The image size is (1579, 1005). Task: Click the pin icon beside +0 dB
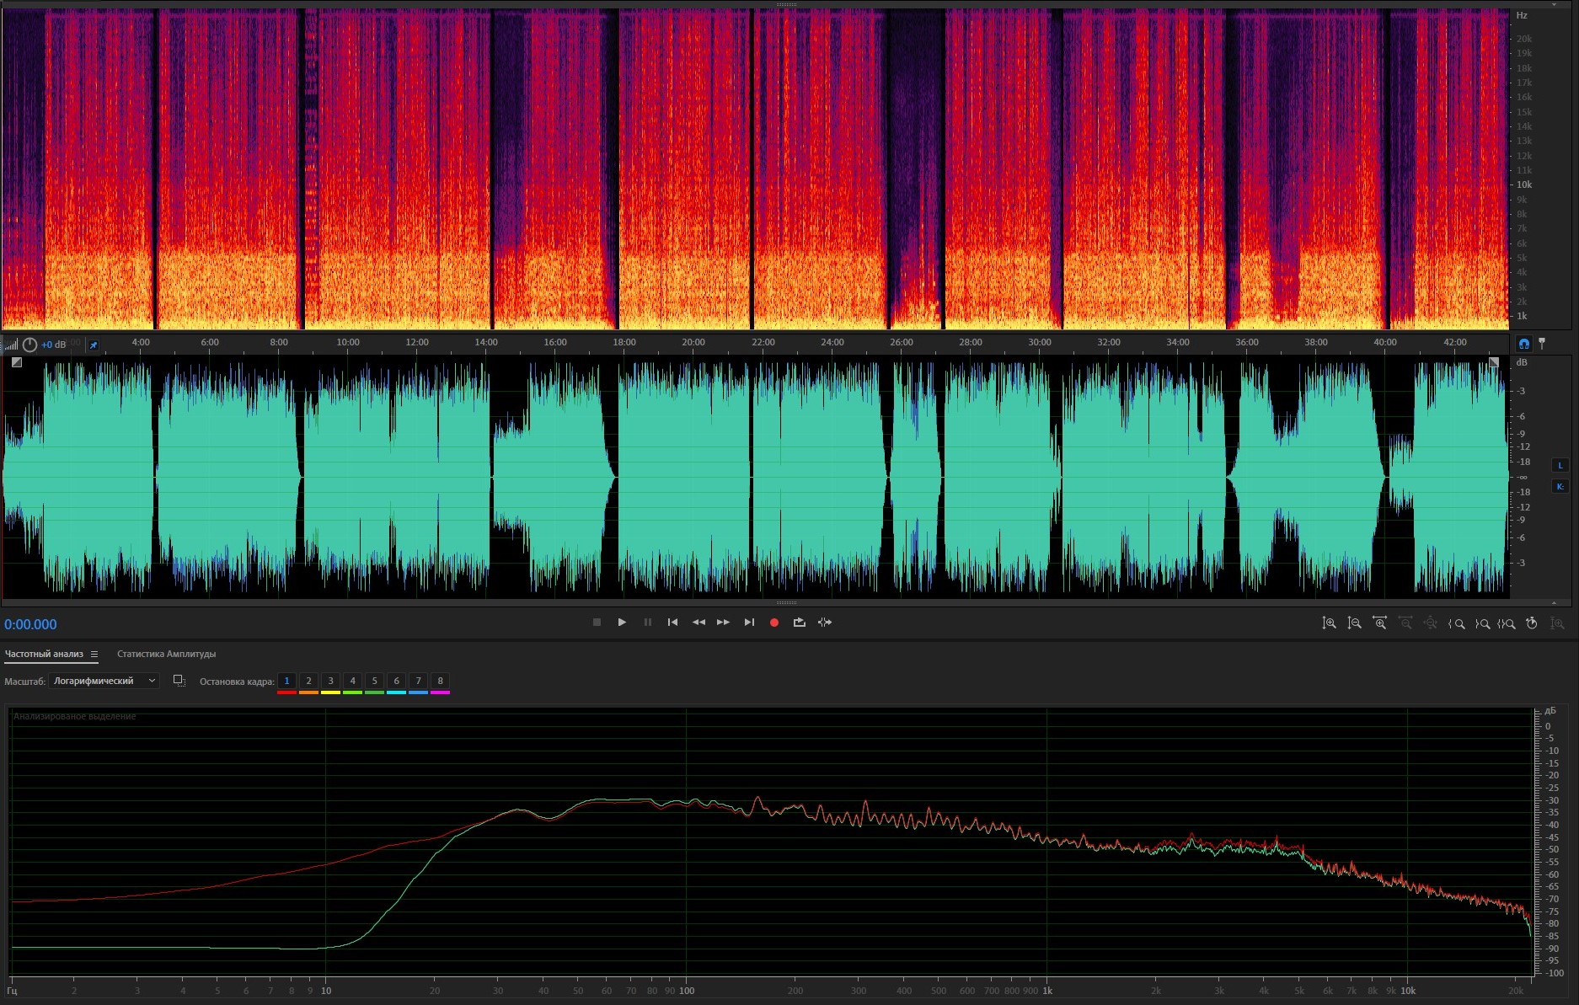[94, 345]
